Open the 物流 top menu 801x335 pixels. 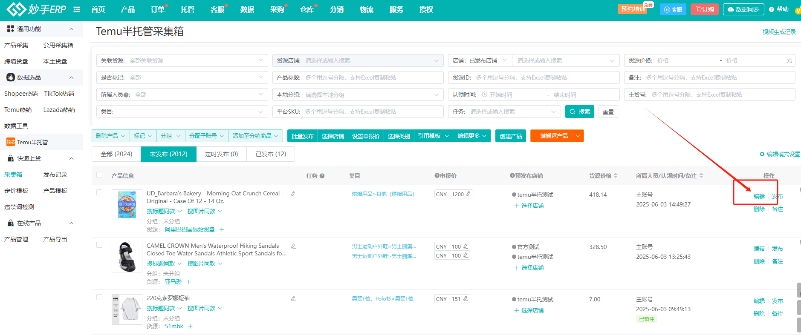pos(367,9)
